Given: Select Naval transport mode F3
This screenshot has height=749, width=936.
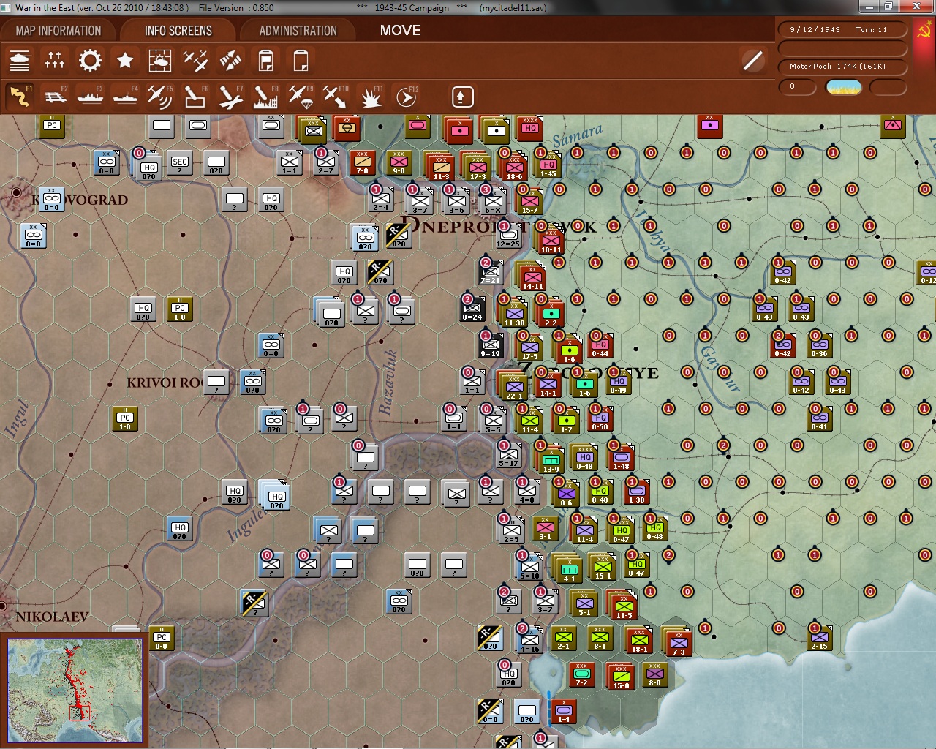Looking at the screenshot, I should pyautogui.click(x=90, y=97).
